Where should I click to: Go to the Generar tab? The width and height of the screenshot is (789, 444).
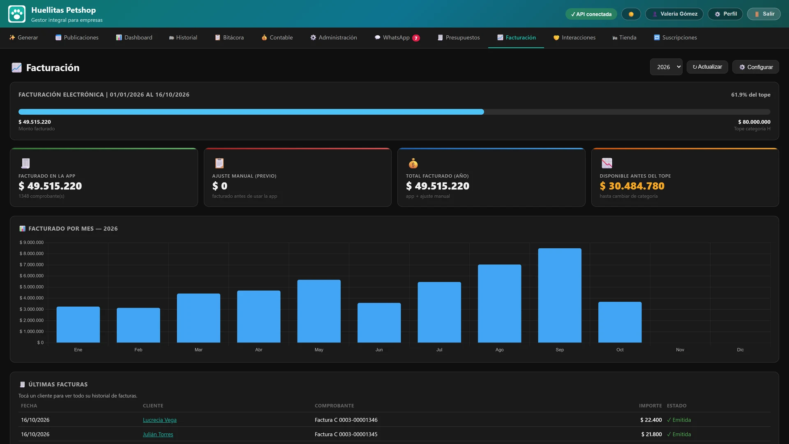[23, 37]
